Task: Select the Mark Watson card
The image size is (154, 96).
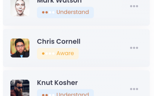Action: tap(76, 13)
